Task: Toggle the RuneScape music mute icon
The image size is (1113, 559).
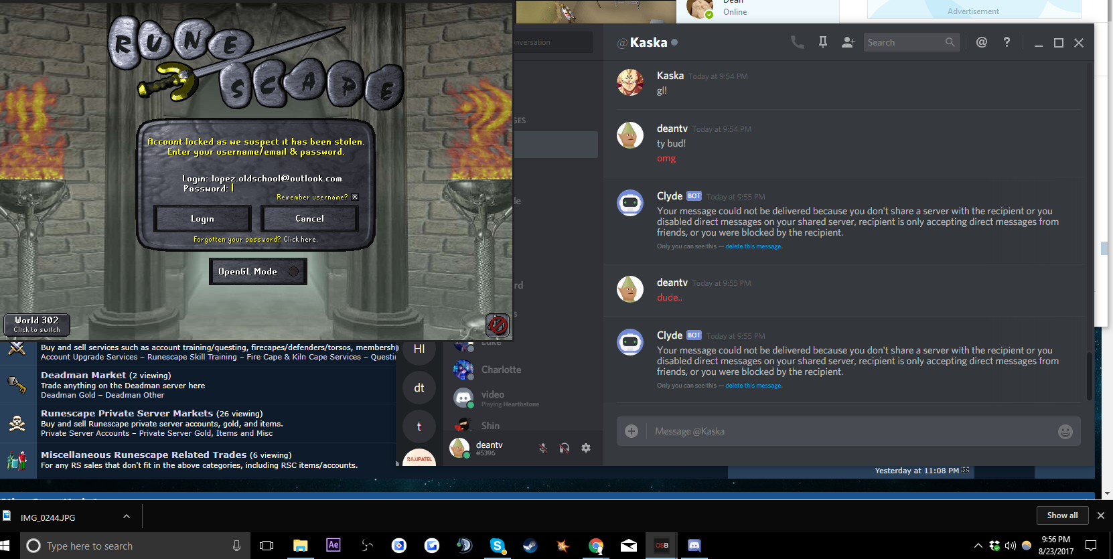Action: (497, 325)
